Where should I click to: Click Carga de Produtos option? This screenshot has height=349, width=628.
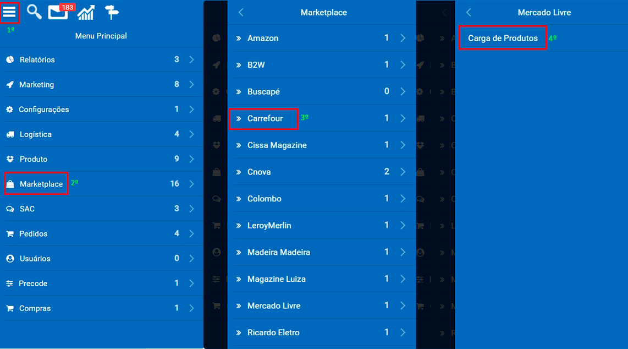pyautogui.click(x=503, y=38)
